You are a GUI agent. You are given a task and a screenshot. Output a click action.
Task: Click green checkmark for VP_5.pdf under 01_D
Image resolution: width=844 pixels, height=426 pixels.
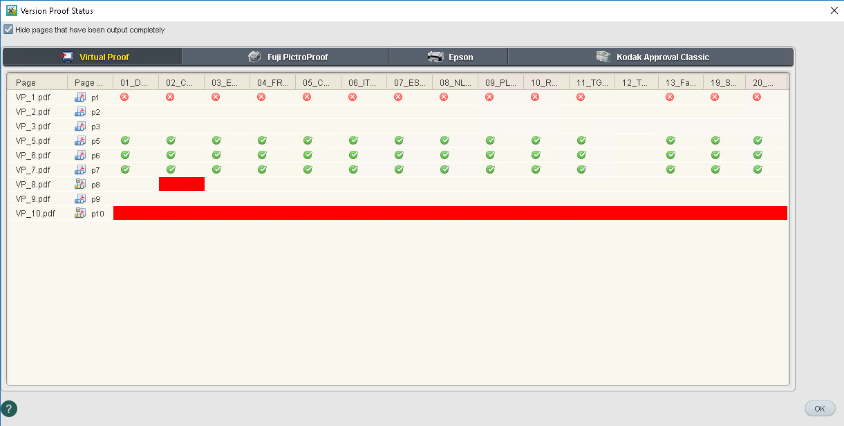coord(125,140)
